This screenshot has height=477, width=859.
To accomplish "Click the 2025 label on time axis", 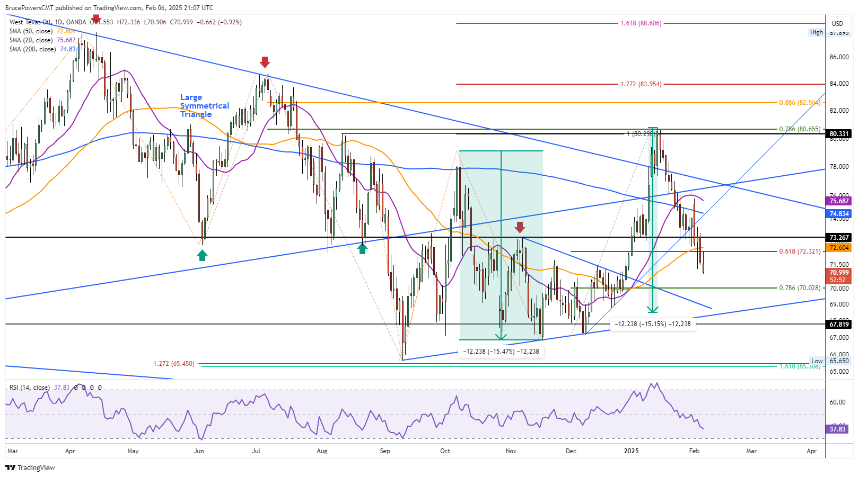I will (x=631, y=451).
